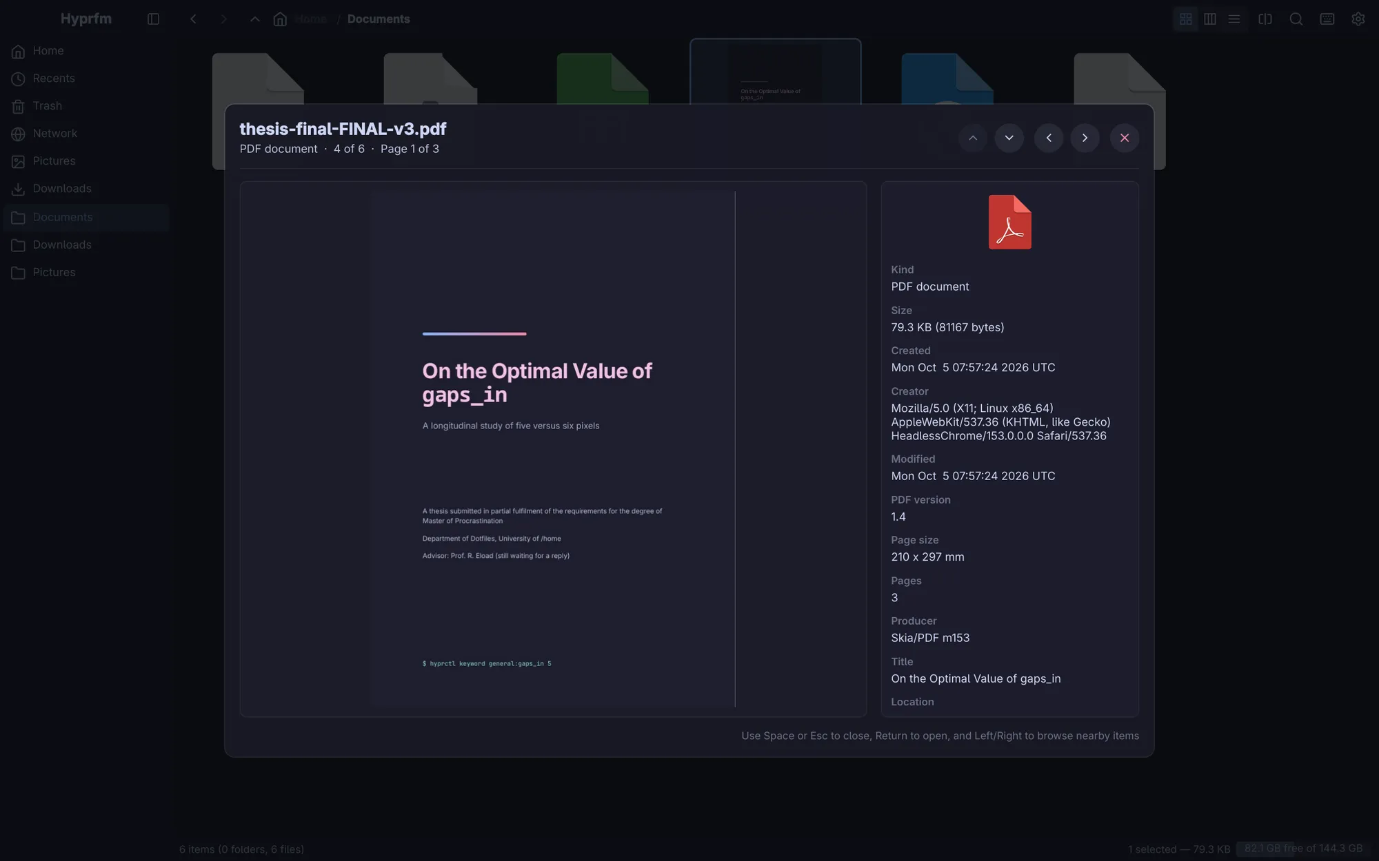The width and height of the screenshot is (1379, 861).
Task: Go forward with the forward arrow
Action: [x=223, y=19]
